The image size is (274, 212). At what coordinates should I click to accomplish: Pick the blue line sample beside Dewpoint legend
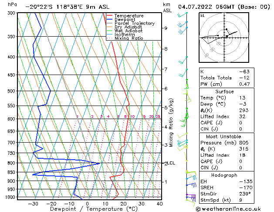tap(110, 19)
